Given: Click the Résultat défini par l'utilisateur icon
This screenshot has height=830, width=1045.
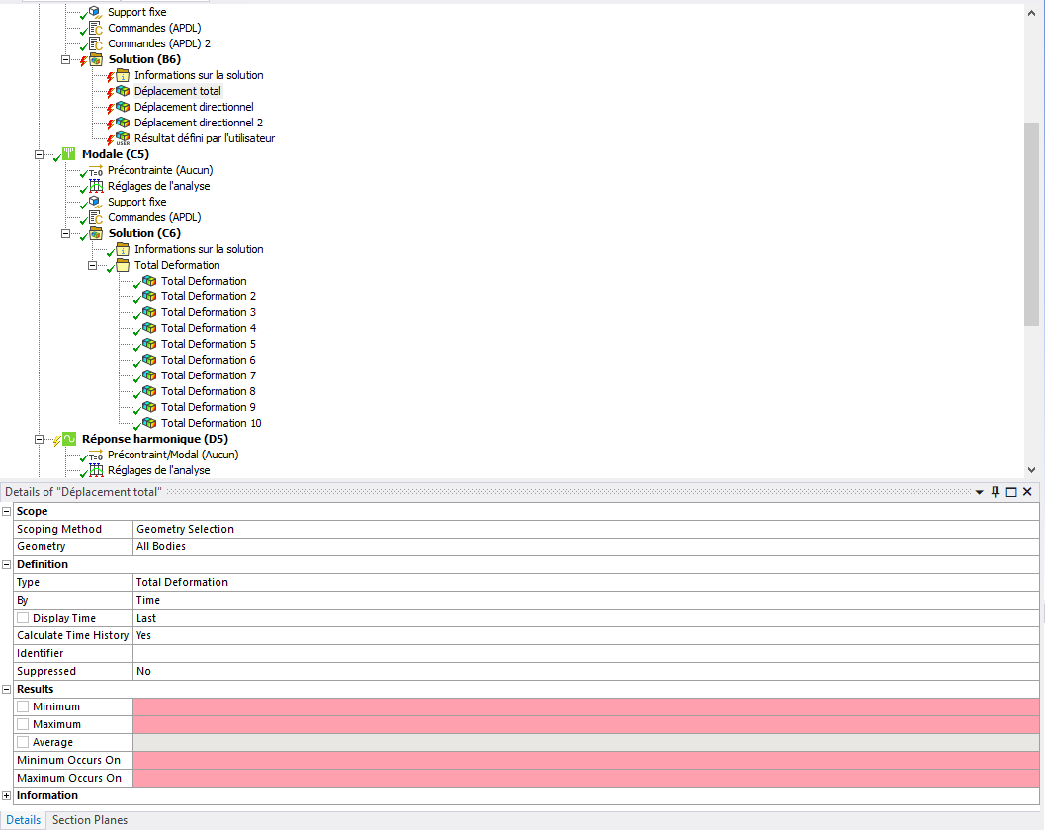Looking at the screenshot, I should point(123,138).
